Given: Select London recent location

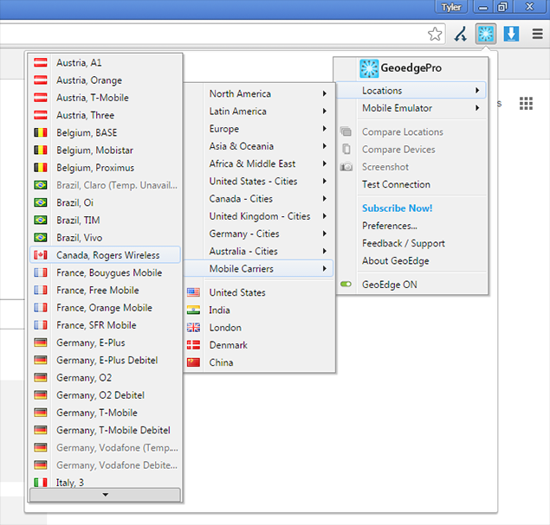Looking at the screenshot, I should 258,328.
